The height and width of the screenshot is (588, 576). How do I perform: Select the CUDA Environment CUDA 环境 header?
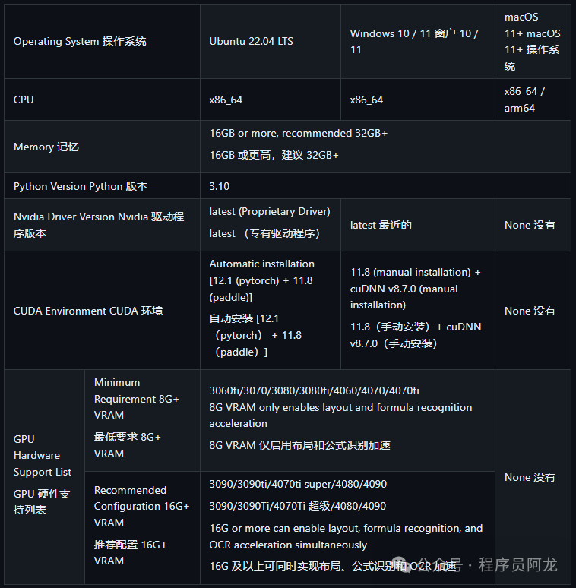pos(88,311)
